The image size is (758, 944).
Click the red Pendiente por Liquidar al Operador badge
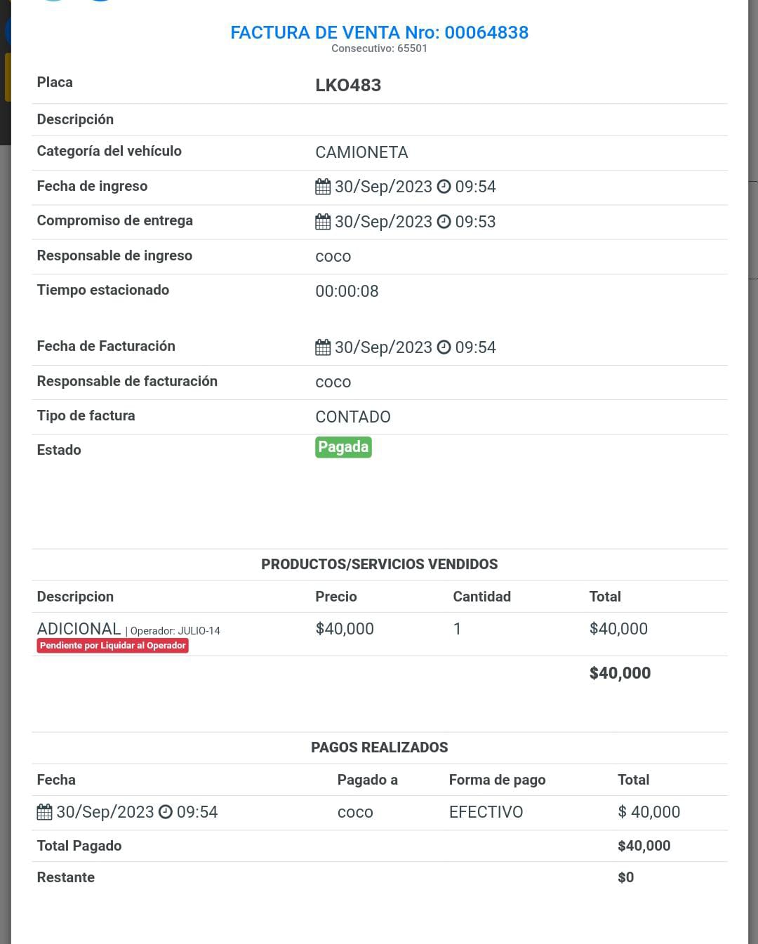tap(112, 646)
